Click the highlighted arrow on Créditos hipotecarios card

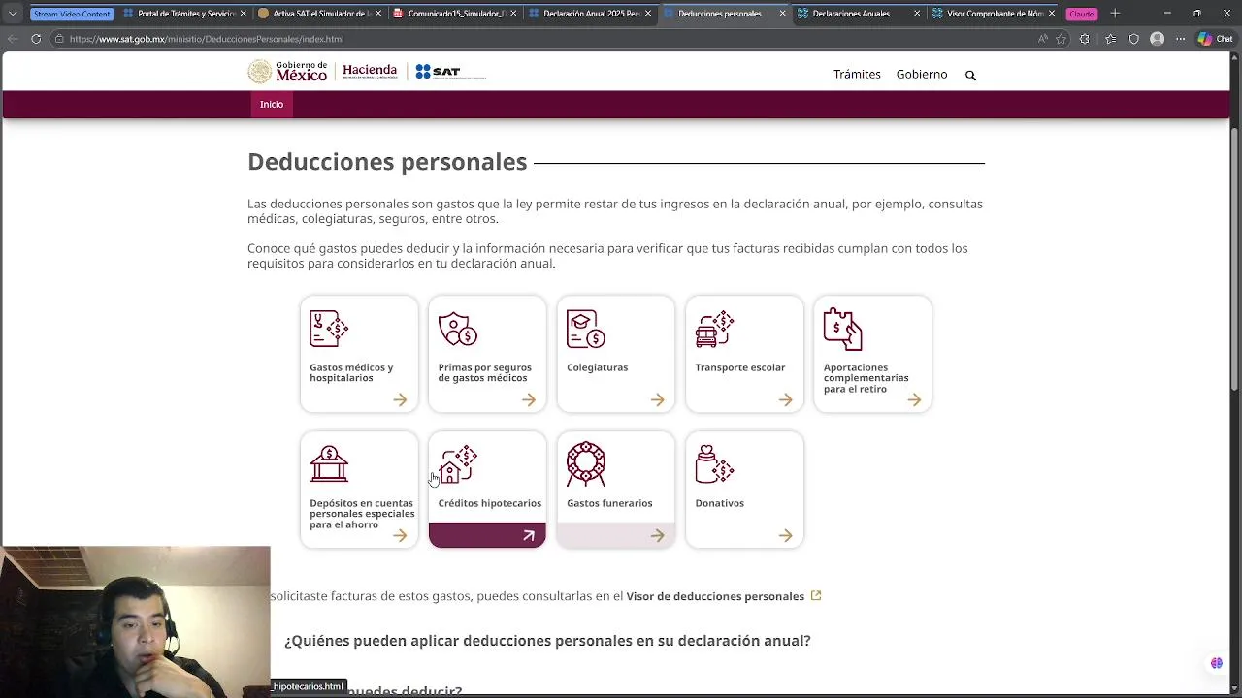point(529,535)
